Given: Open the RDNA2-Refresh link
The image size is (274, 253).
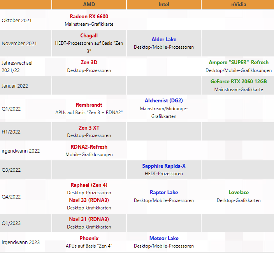Looking at the screenshot, I should click(x=89, y=147).
